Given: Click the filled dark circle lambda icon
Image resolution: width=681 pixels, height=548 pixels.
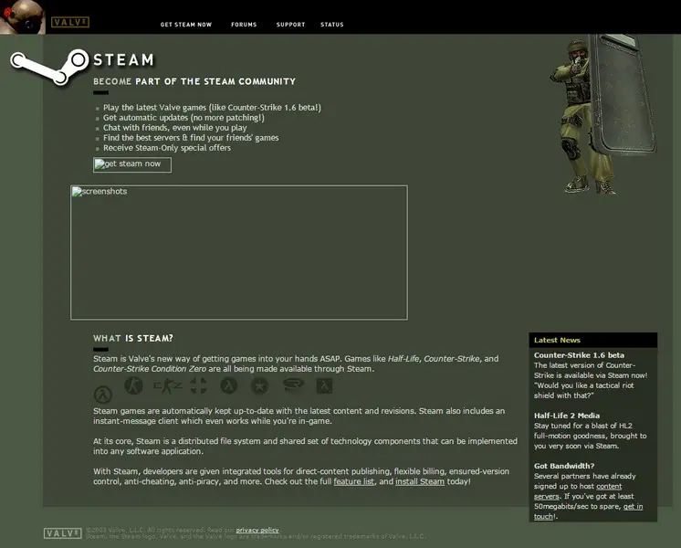Looking at the screenshot, I should [x=229, y=385].
